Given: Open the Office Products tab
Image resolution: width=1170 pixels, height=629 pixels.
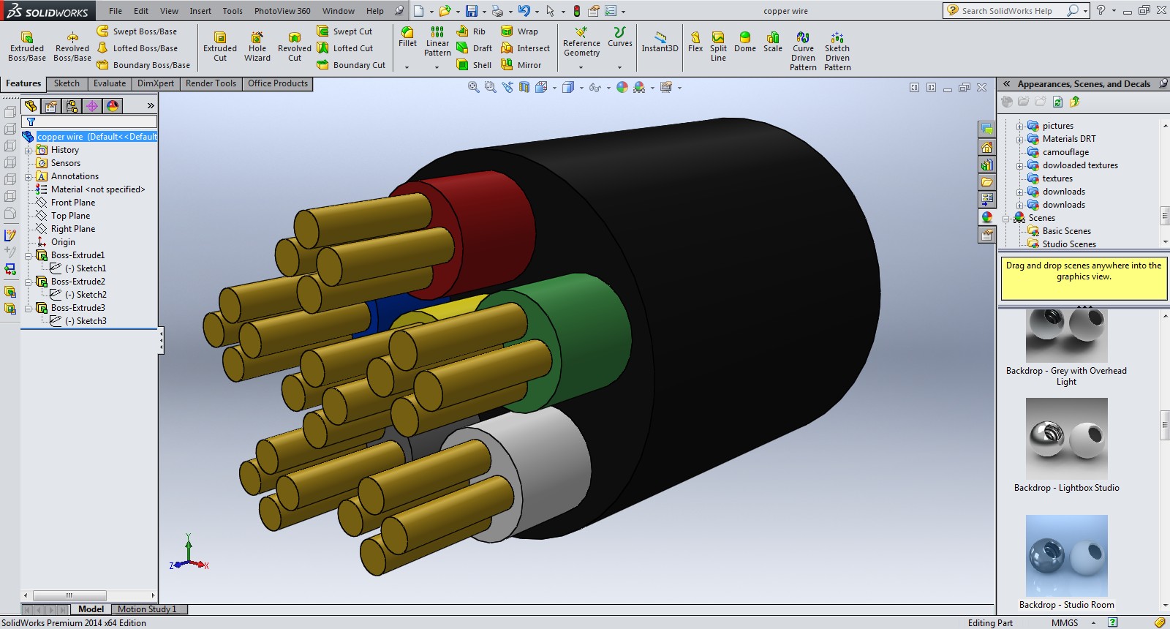Looking at the screenshot, I should (278, 83).
